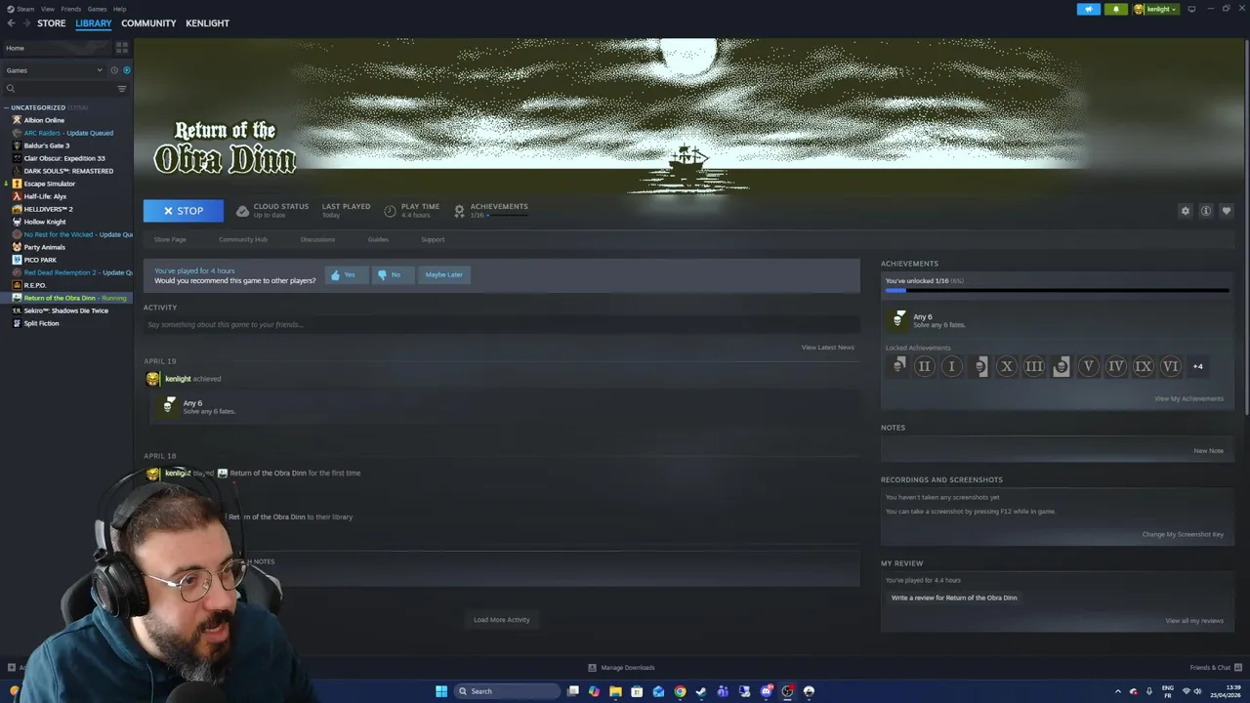This screenshot has width=1250, height=703.
Task: Select locked achievement IX icon
Action: (x=1143, y=366)
